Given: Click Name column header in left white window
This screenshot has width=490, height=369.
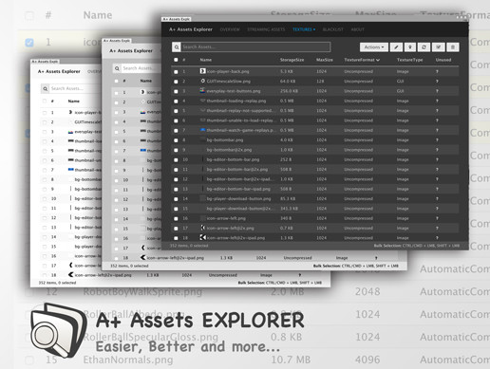Looking at the screenshot, I should (x=74, y=101).
